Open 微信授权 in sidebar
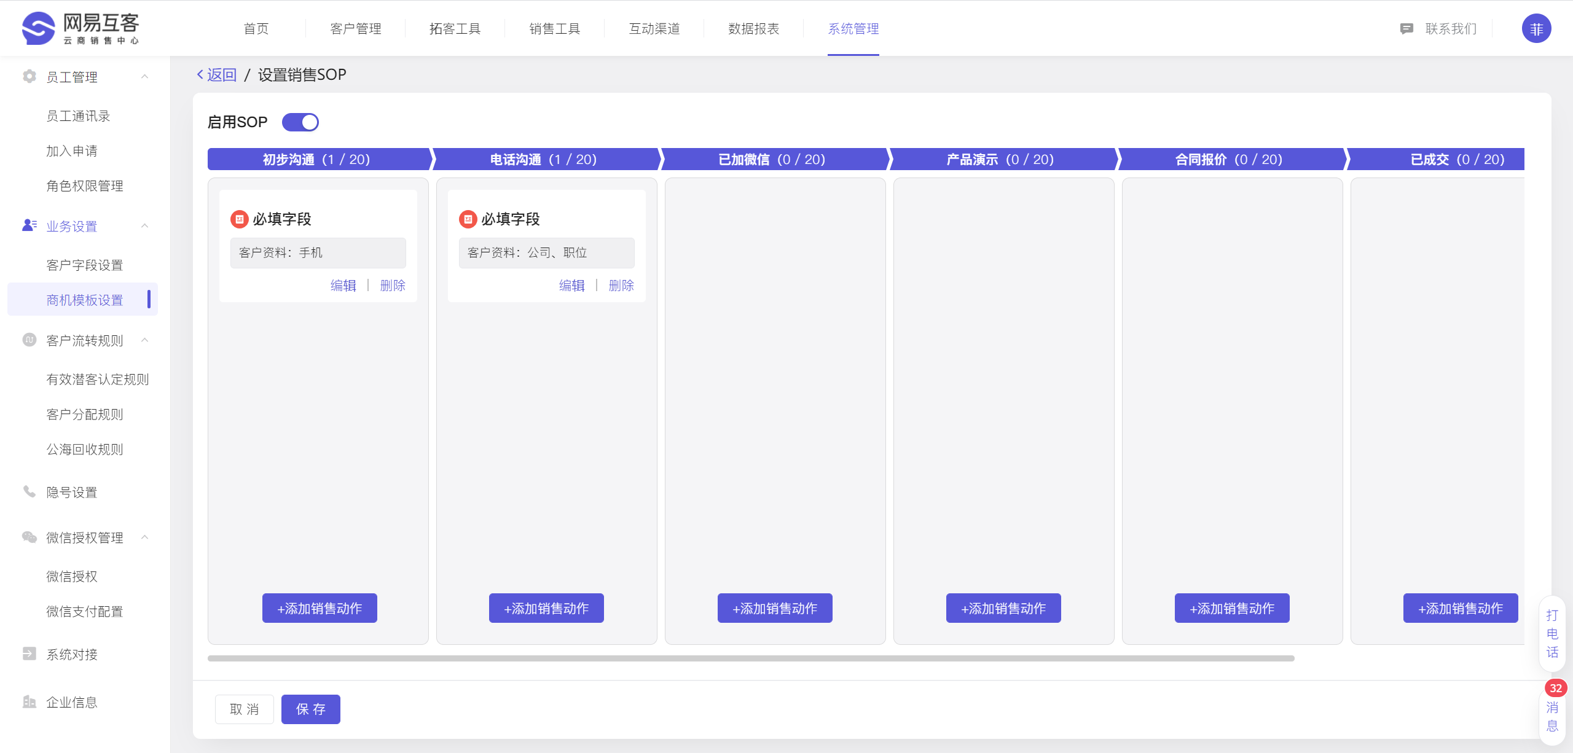The image size is (1573, 753). point(72,577)
